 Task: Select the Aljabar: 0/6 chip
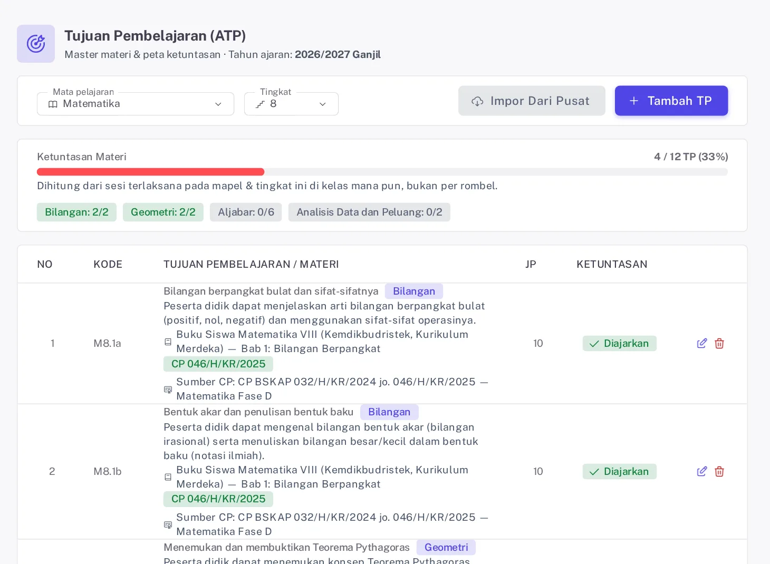click(246, 212)
